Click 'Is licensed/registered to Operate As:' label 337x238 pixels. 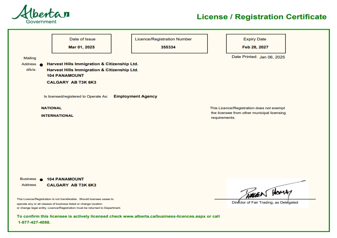point(76,96)
